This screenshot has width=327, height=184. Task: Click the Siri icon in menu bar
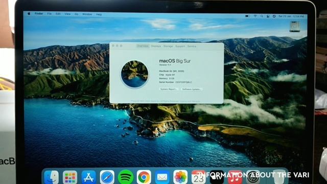pos(274,16)
